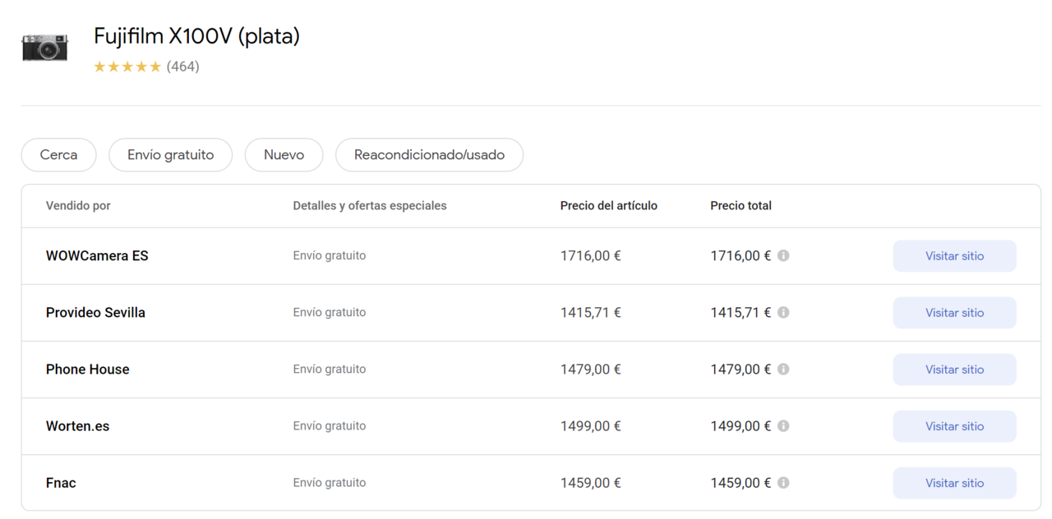The height and width of the screenshot is (519, 1052).
Task: Click Fnac item price 1459,00 €
Action: click(x=591, y=482)
